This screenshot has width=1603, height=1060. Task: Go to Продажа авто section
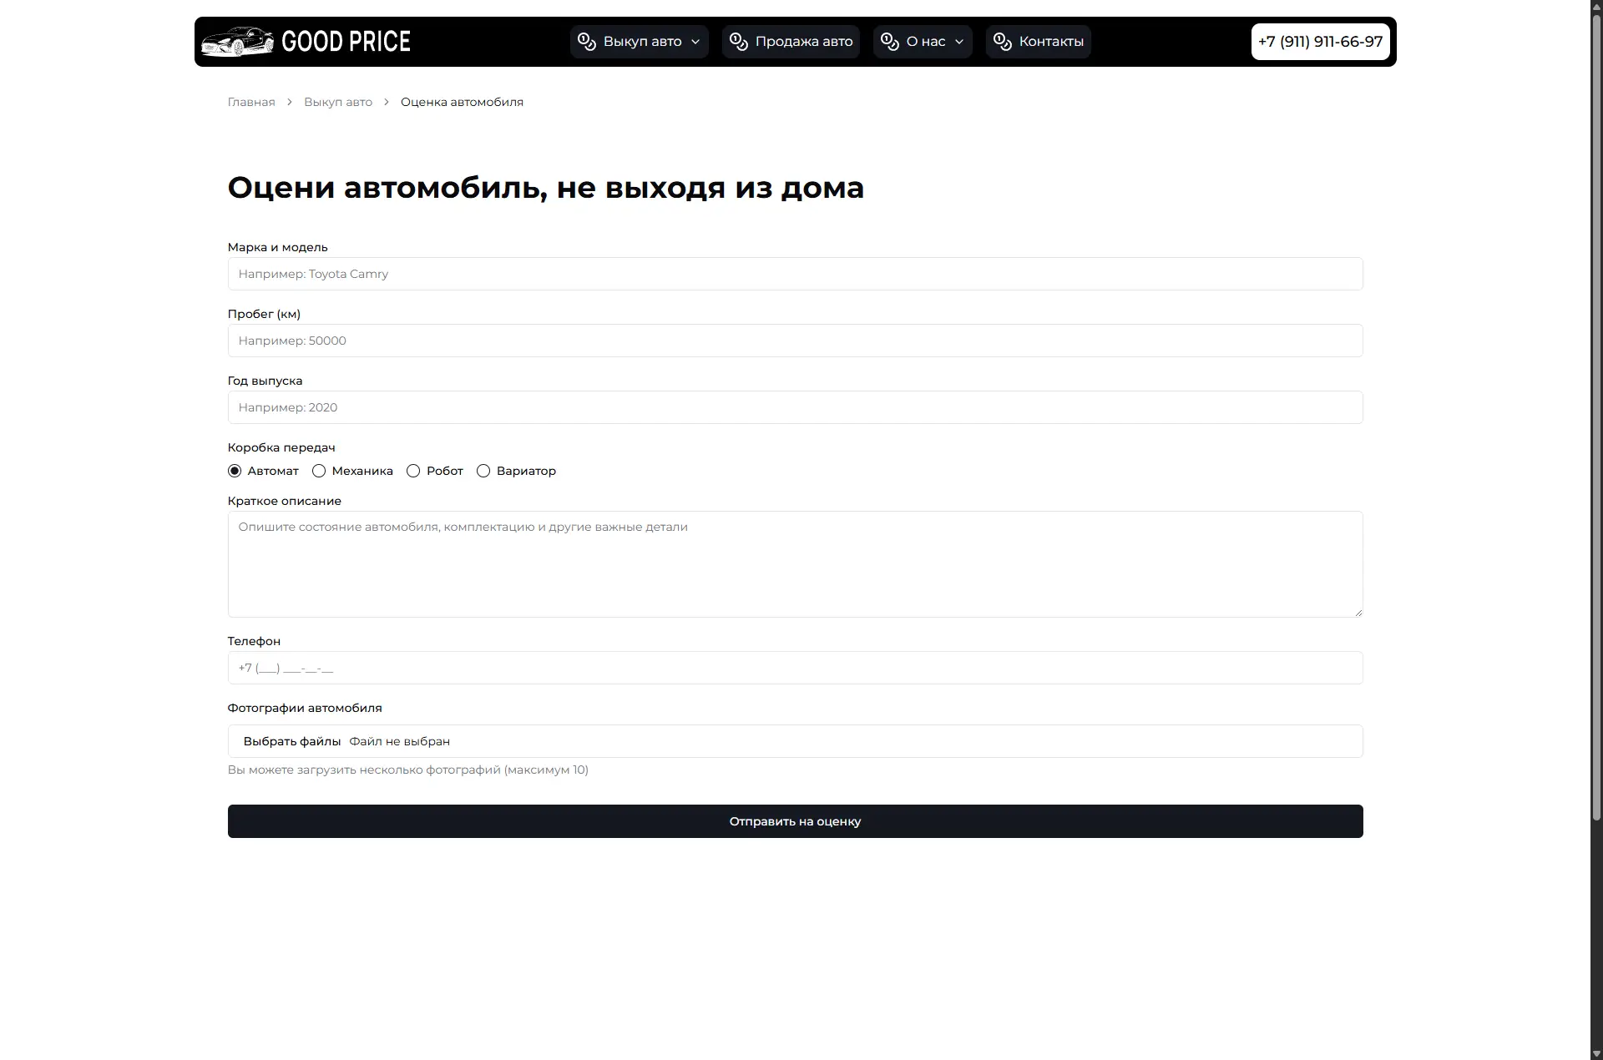(x=803, y=41)
